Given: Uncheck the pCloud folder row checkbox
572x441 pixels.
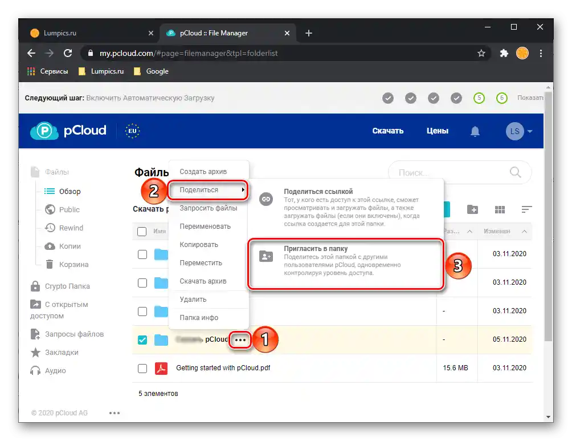Looking at the screenshot, I should click(x=142, y=340).
